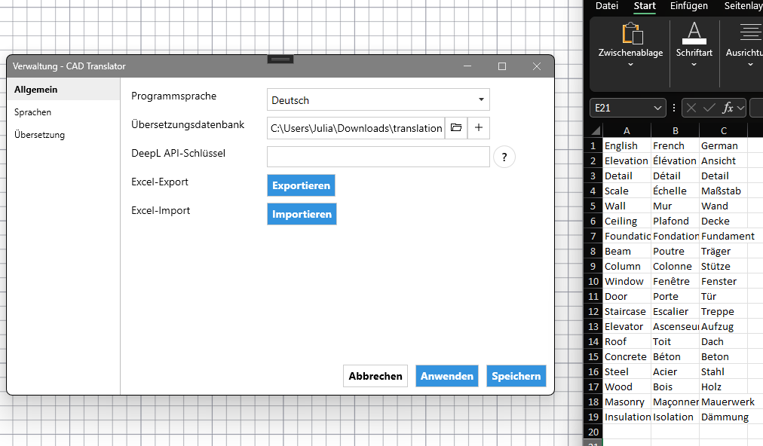The image size is (763, 446).
Task: Open the Ausrichtung alignment group in Excel
Action: [x=744, y=46]
